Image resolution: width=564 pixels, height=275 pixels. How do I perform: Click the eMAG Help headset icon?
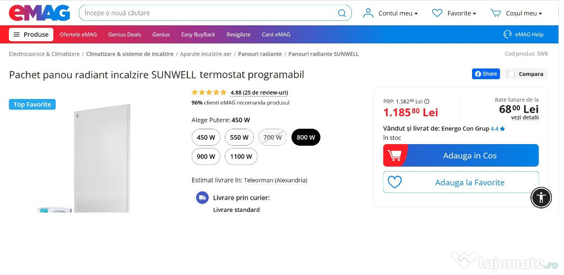coord(507,34)
